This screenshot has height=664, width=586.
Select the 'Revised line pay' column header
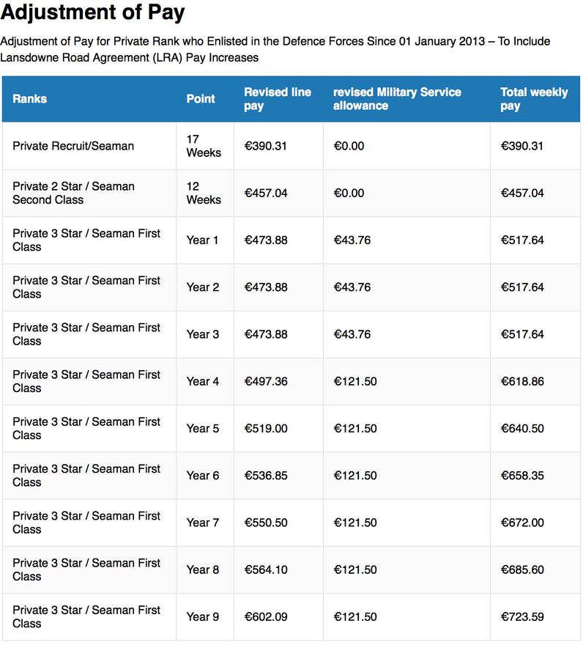click(x=278, y=99)
